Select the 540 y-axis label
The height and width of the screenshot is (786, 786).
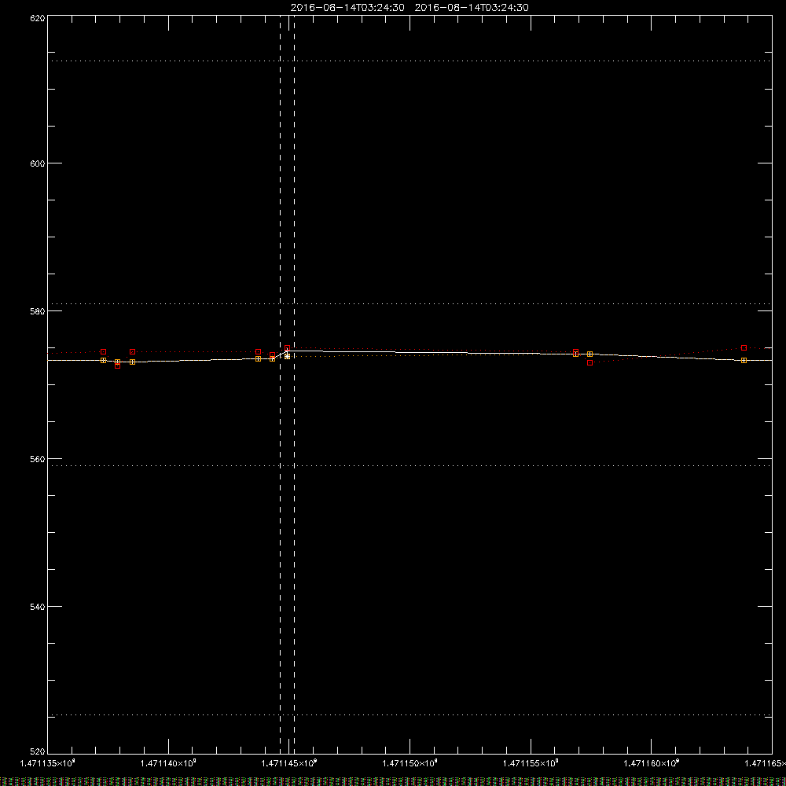click(38, 607)
